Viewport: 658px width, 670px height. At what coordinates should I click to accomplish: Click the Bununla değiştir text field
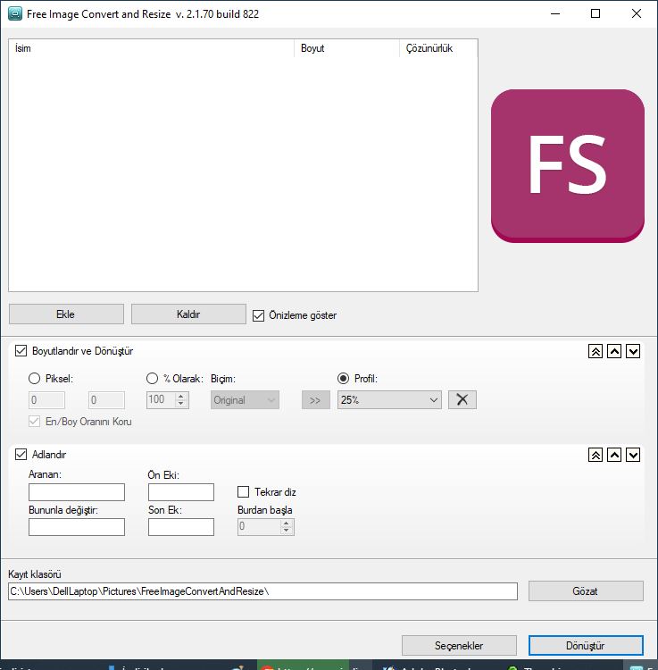[x=77, y=527]
